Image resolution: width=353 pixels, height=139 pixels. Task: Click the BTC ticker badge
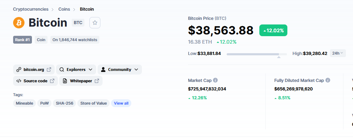[x=78, y=23]
